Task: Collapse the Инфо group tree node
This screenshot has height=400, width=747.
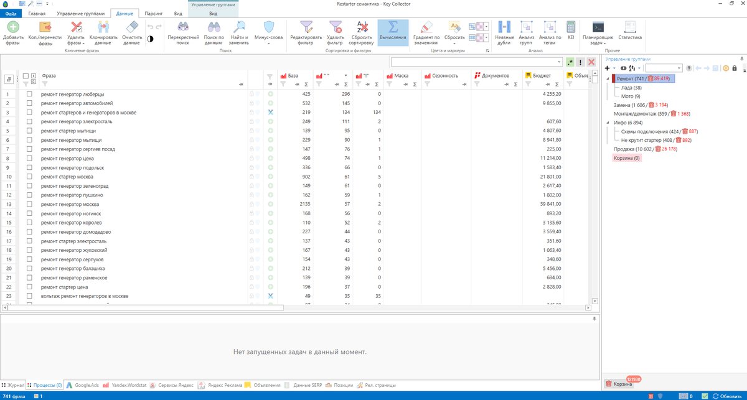Action: pos(608,123)
